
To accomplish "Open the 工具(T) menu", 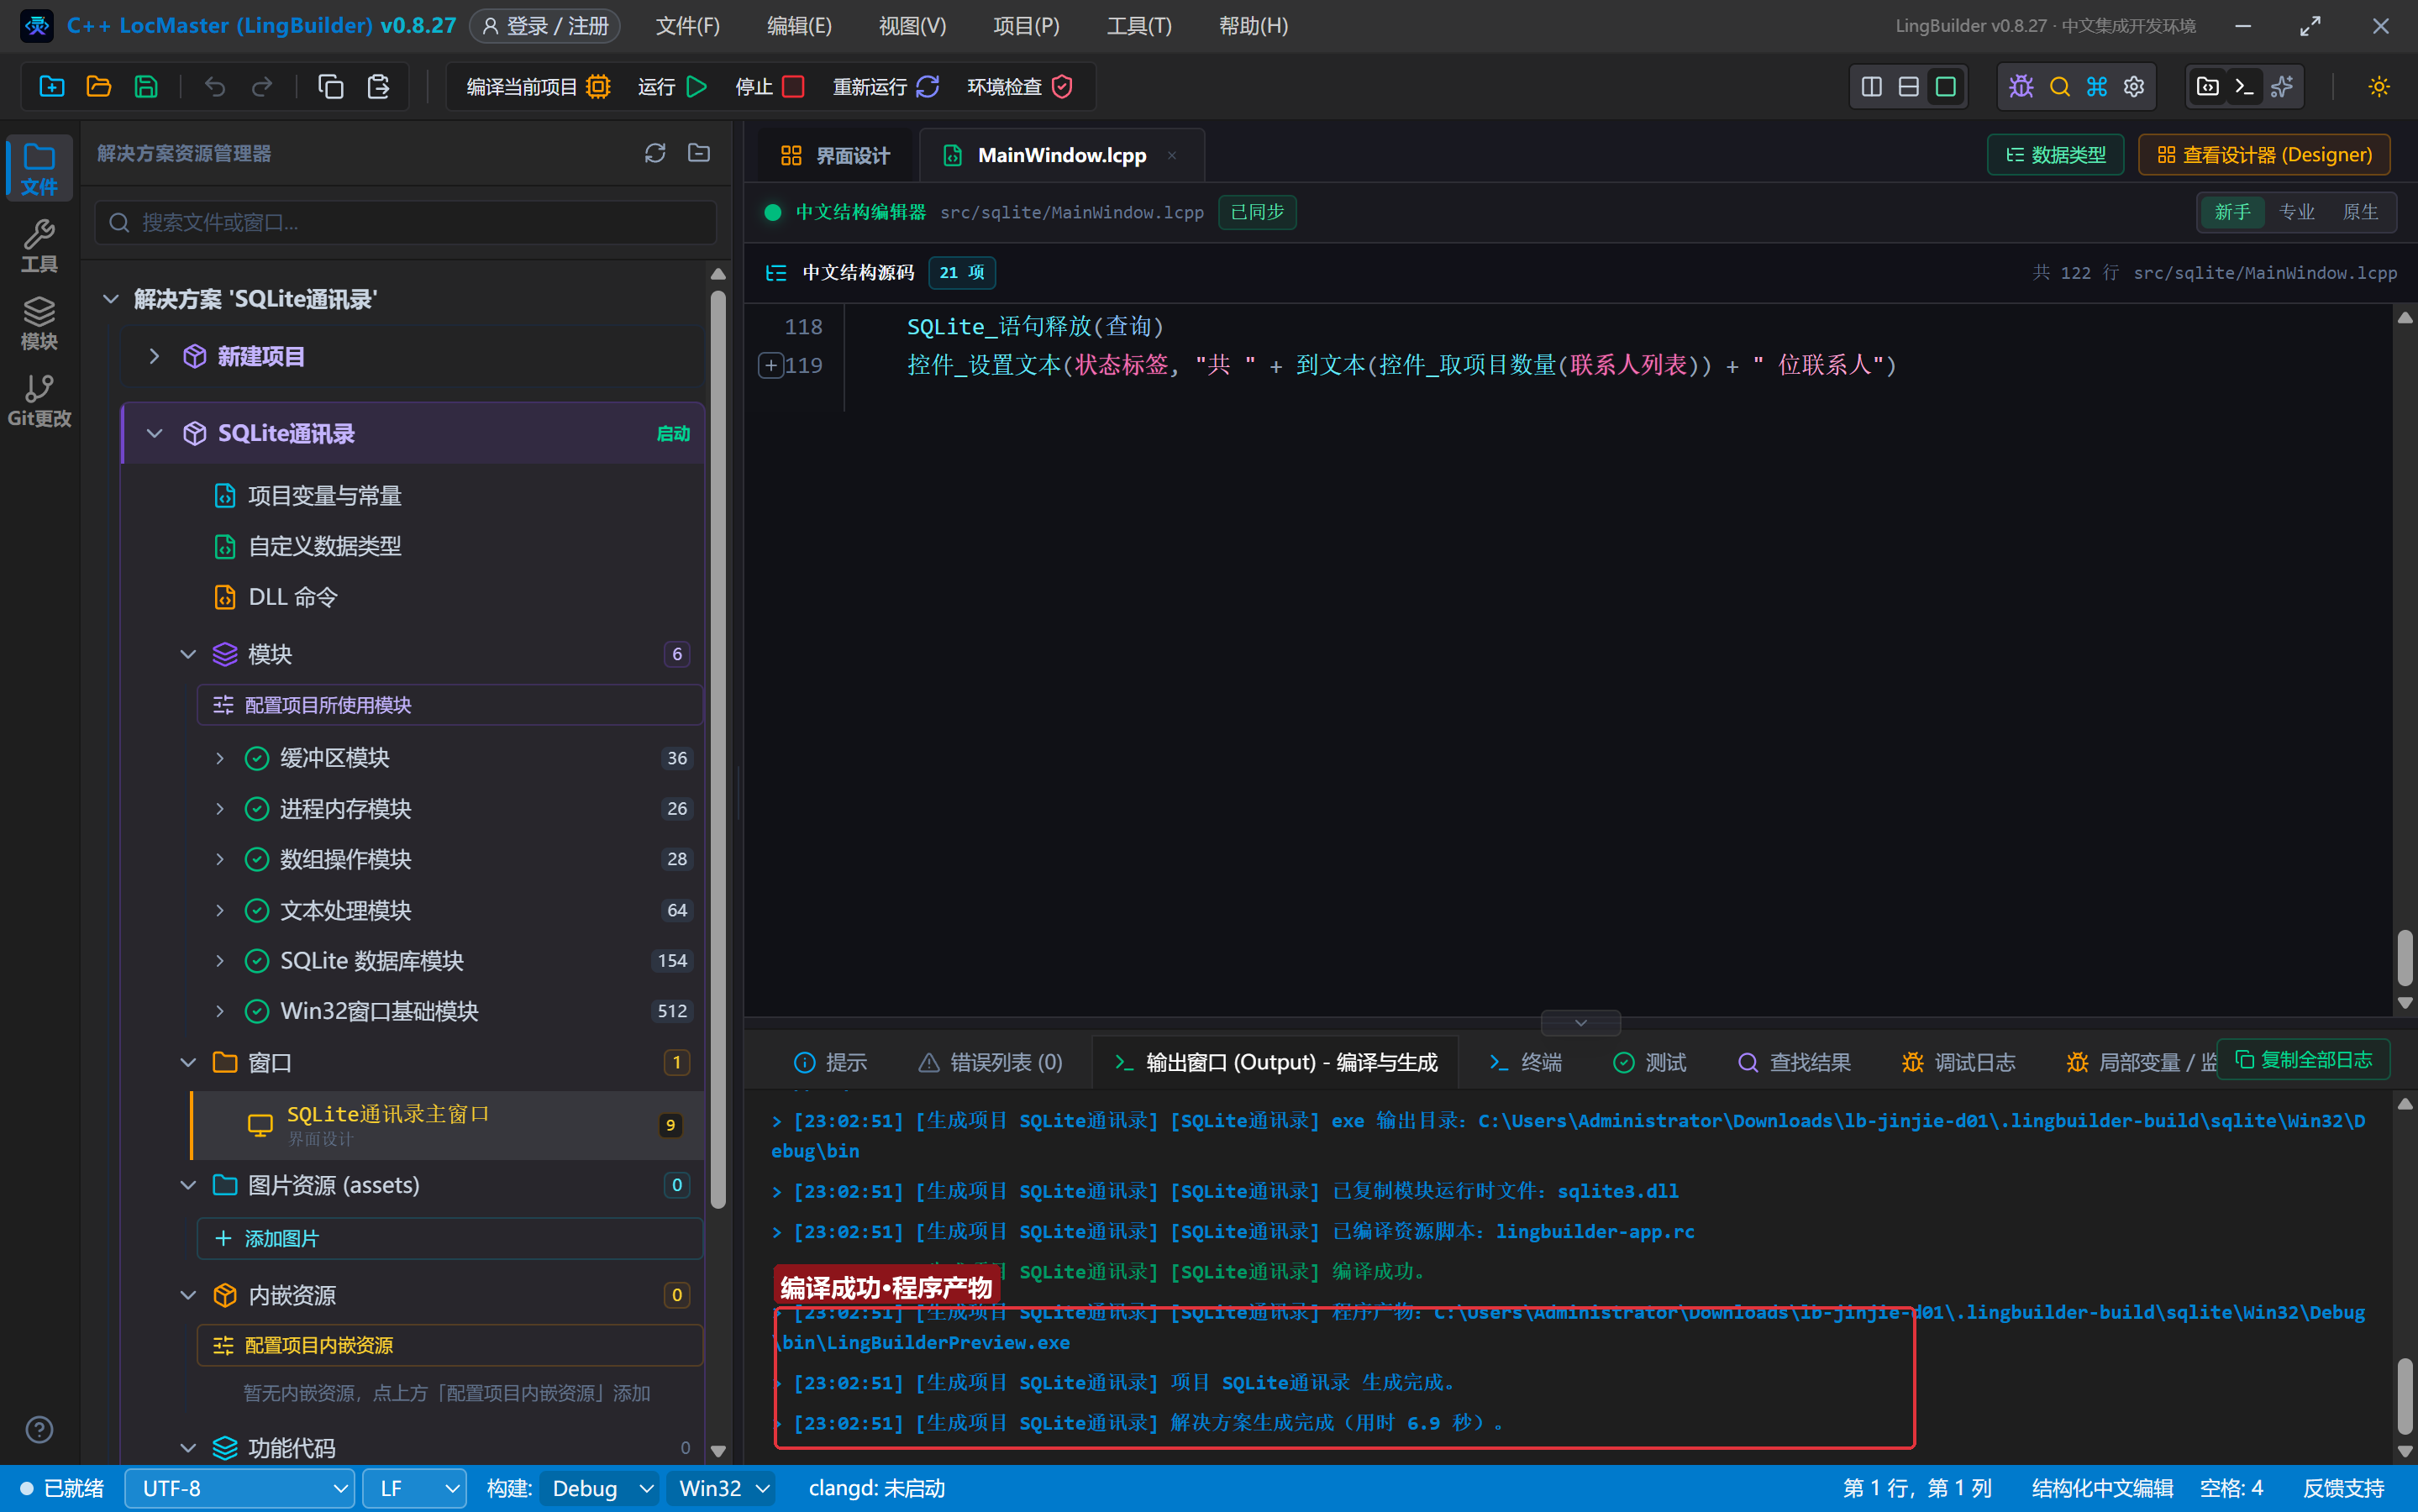I will [x=1138, y=26].
